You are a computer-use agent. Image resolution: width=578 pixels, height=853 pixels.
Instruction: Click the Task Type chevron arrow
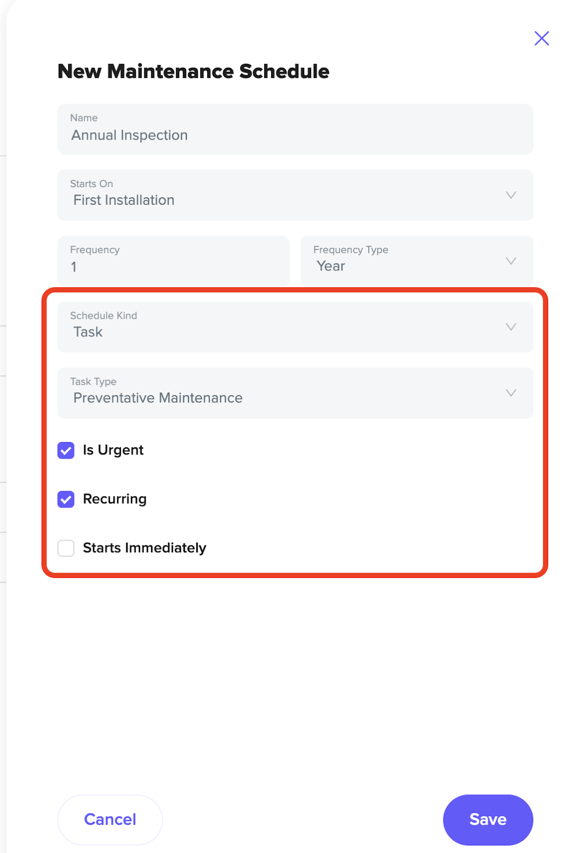510,393
